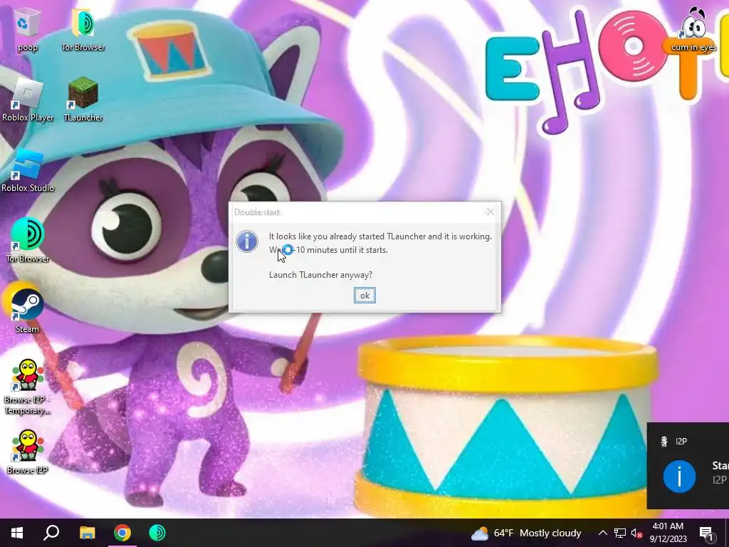
Task: Open the Roblox Studio desktop shortcut
Action: point(27,170)
